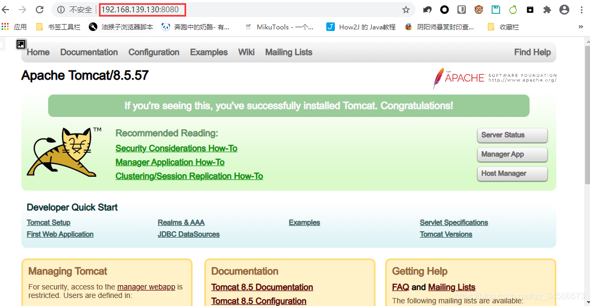The width and height of the screenshot is (590, 306).
Task: Open the 阴阳师悬赏封印查 bookmark
Action: coord(439,27)
